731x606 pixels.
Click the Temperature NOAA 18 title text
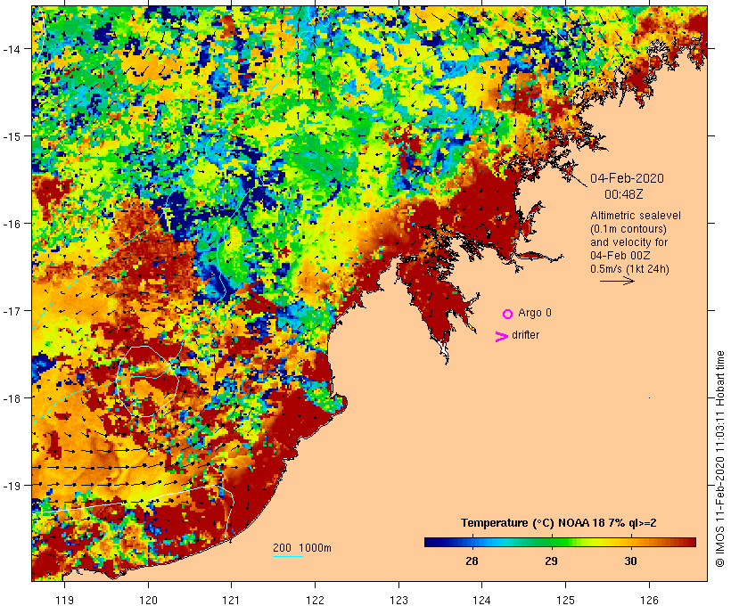point(559,523)
